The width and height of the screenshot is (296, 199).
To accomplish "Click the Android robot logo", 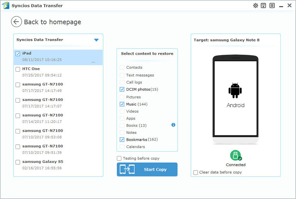I will pyautogui.click(x=235, y=90).
